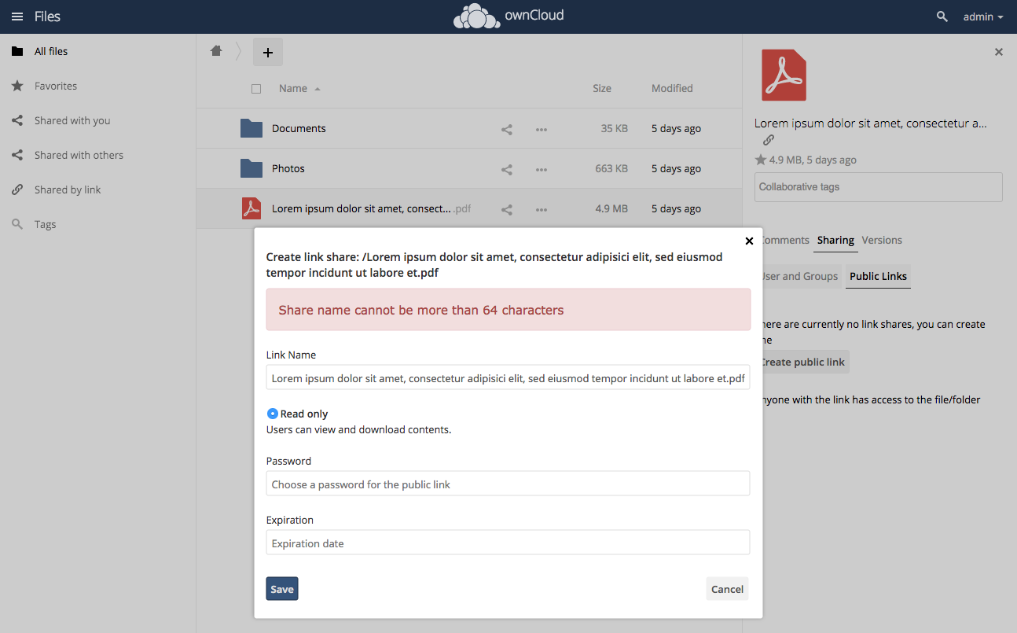Screen dimensions: 1017x633
Task: Switch to the Sharing tab
Action: pyautogui.click(x=835, y=241)
